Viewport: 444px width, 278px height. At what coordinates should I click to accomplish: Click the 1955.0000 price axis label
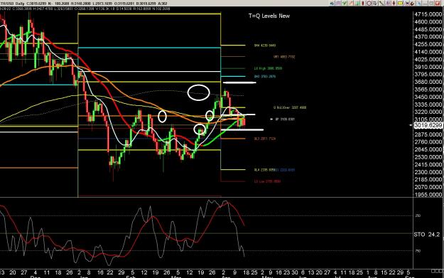pyautogui.click(x=428, y=195)
